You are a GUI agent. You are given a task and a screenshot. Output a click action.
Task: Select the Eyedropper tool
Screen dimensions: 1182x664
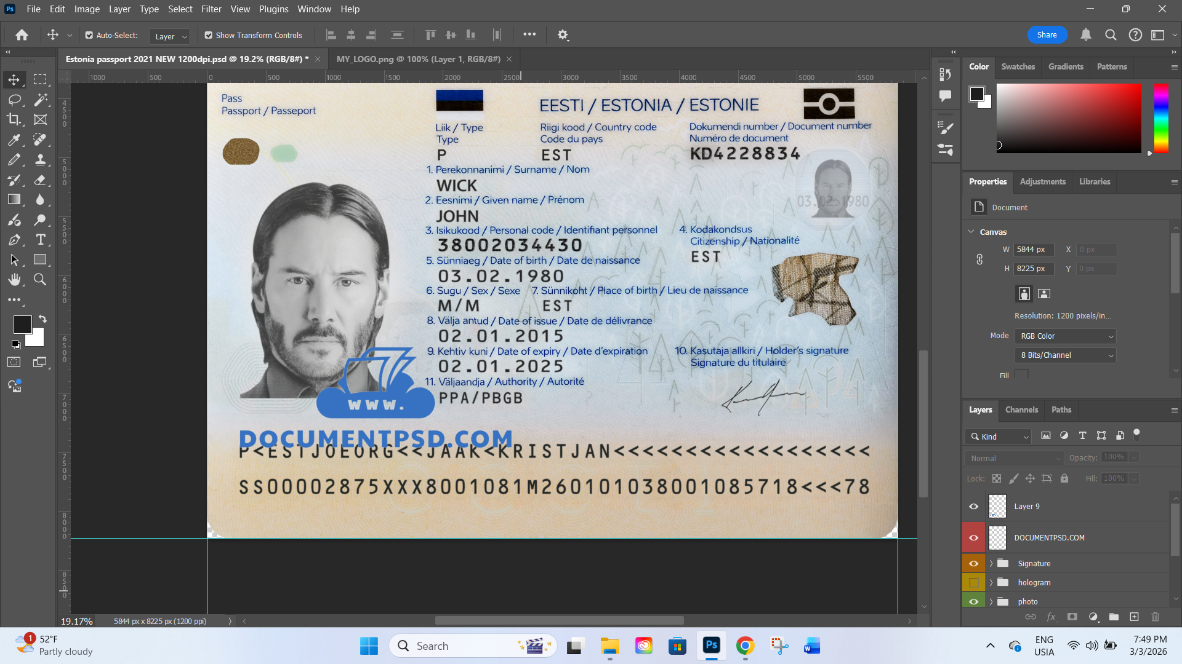[14, 140]
